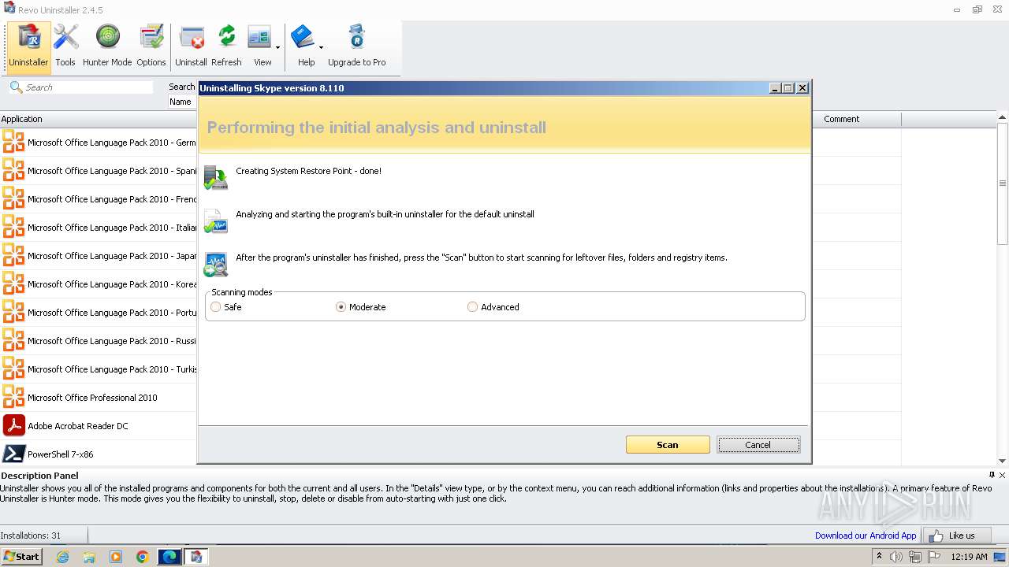Show hidden tray icons arrow
Screen dimensions: 1009x567
(879, 556)
